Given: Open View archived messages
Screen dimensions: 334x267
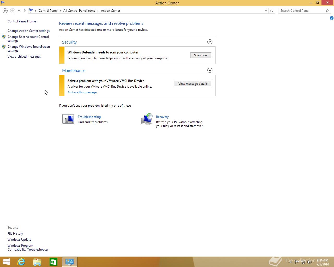Looking at the screenshot, I should 24,57.
